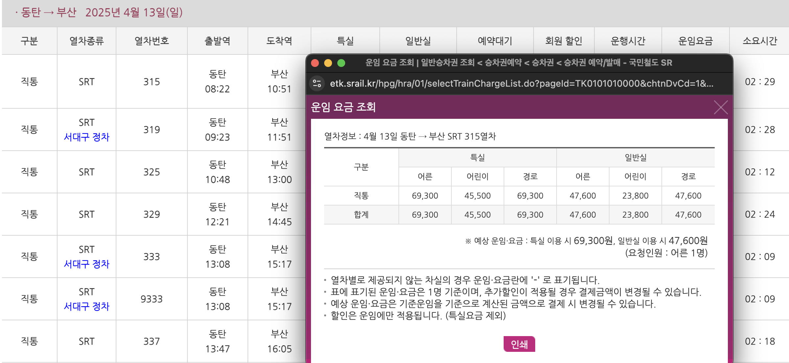Screen dimensions: 789x363
Task: Click the 열차종류 column header
Action: [x=86, y=41]
